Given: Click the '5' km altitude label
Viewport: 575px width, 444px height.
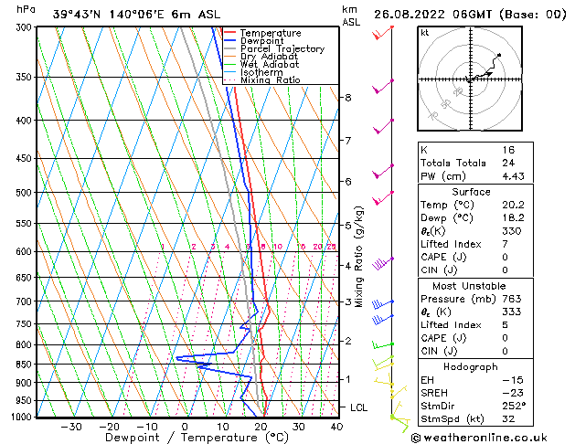Looking at the screenshot, I should tap(347, 226).
